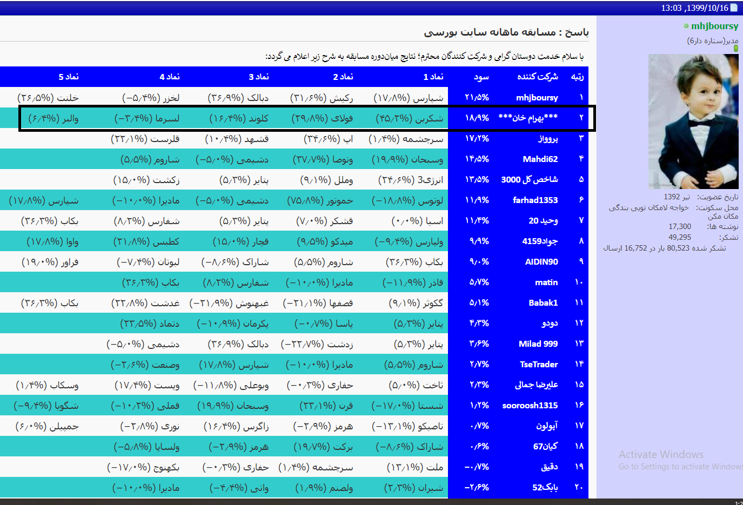Select participant sooroosh1315 cell

[x=530, y=406]
